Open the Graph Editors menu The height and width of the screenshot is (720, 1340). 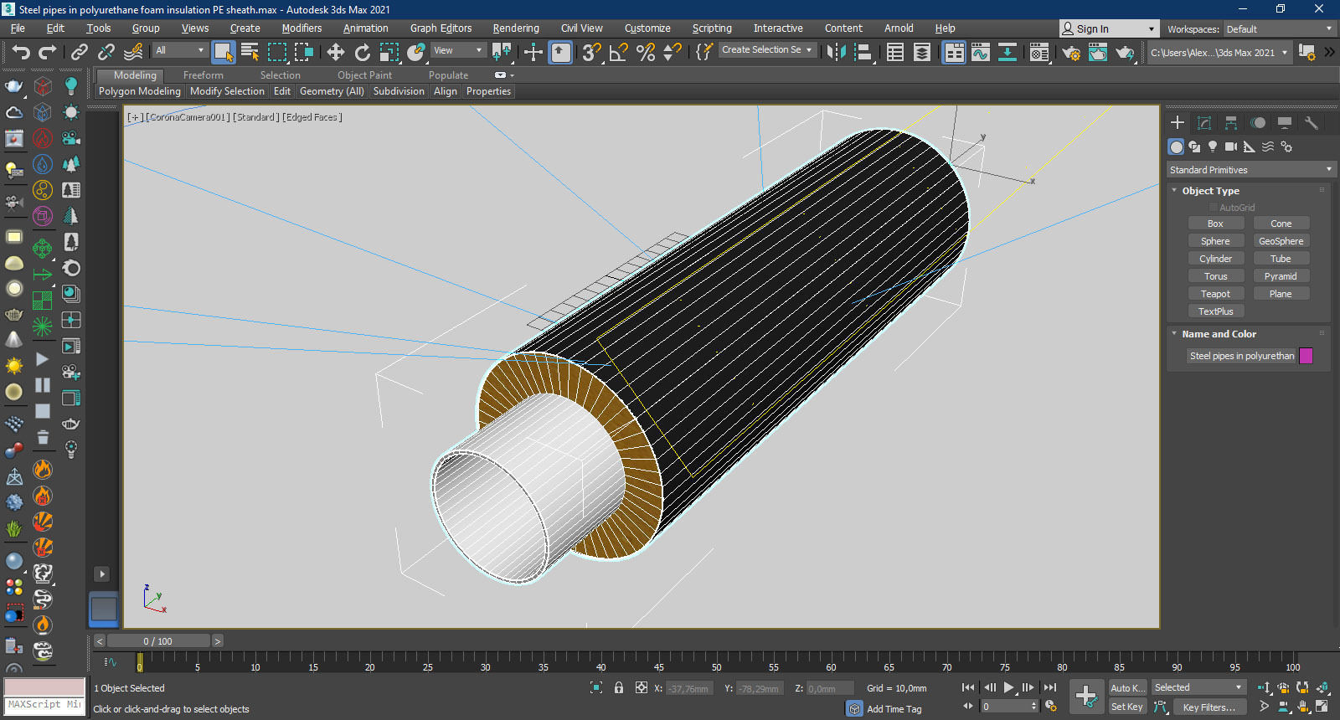(441, 28)
